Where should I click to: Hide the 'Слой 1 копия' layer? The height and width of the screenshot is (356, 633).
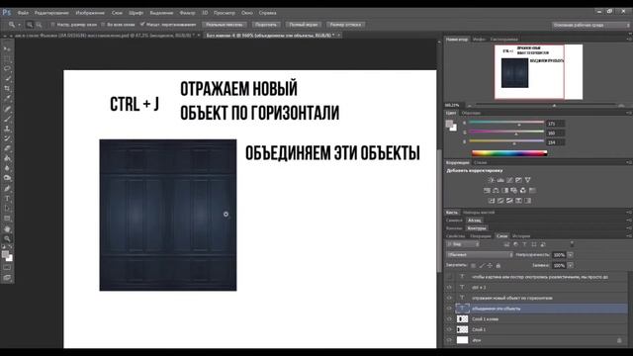coord(449,318)
